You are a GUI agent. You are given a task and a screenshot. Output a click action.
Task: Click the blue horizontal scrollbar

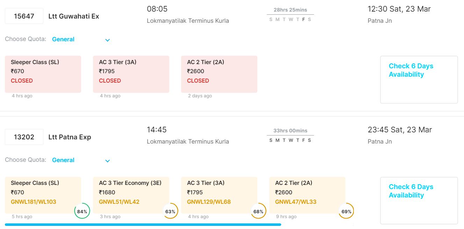click(143, 224)
